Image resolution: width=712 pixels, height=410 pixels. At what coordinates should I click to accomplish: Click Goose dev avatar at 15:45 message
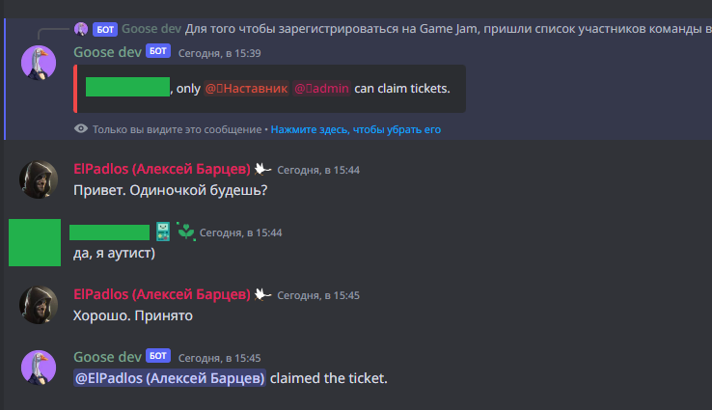tap(39, 368)
